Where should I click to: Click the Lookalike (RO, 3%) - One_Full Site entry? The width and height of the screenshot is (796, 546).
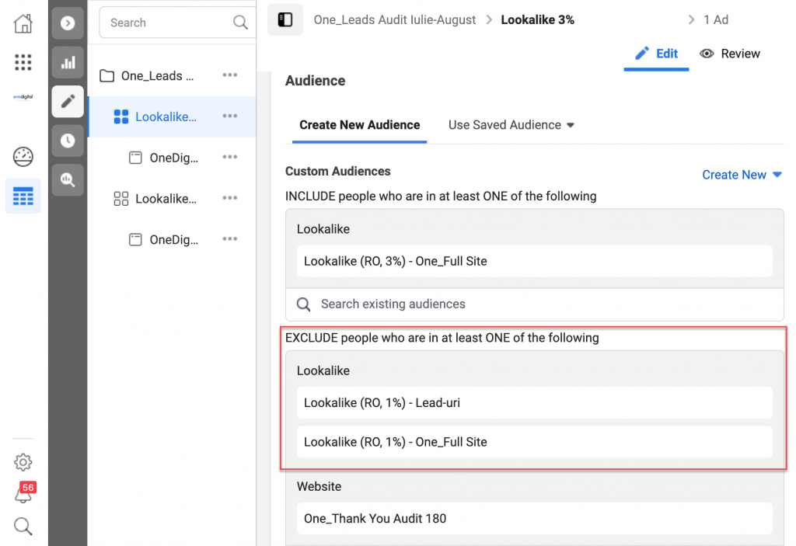point(534,262)
